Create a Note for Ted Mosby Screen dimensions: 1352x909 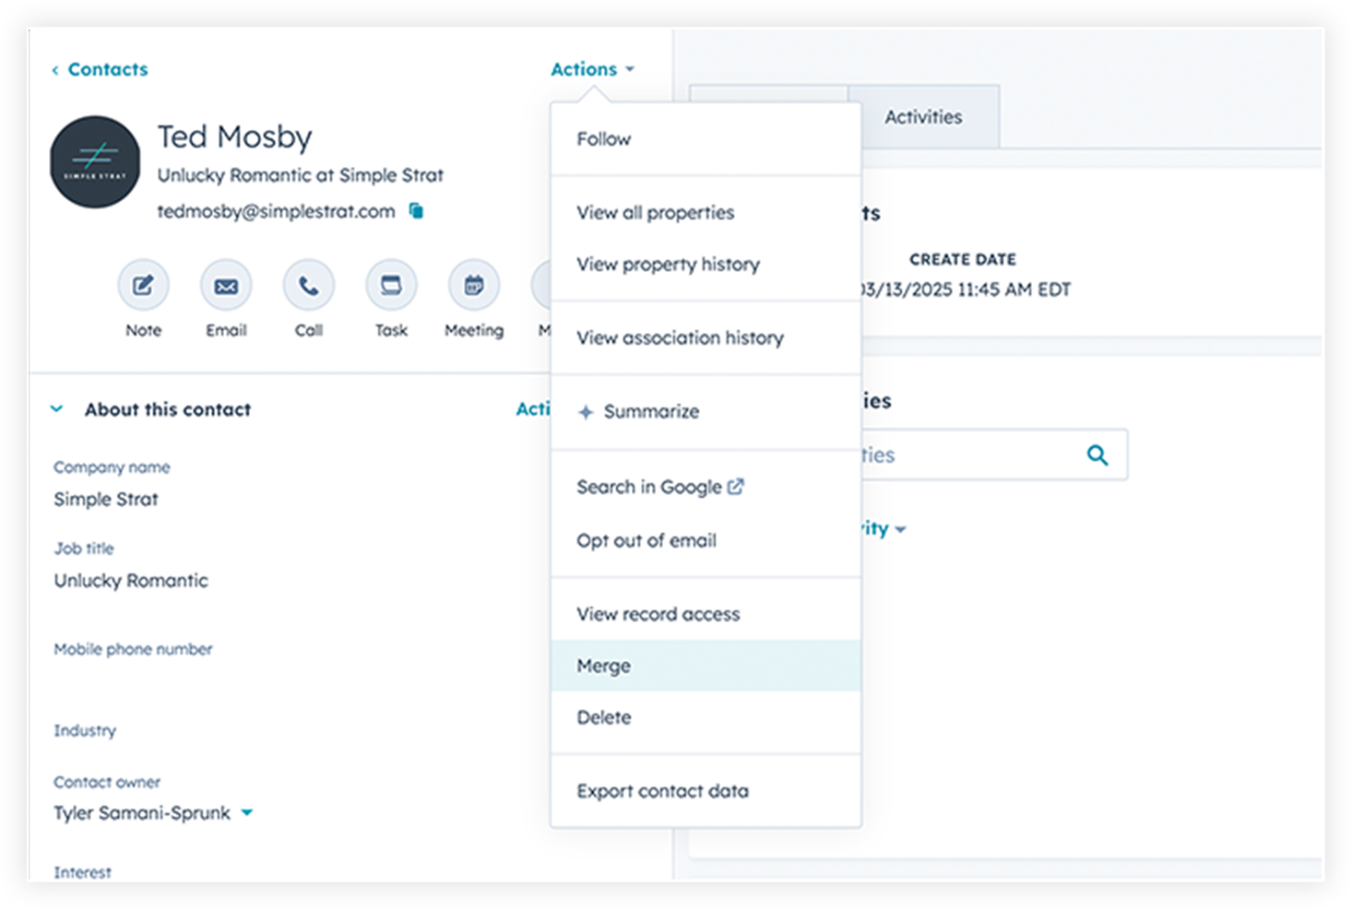coord(143,286)
